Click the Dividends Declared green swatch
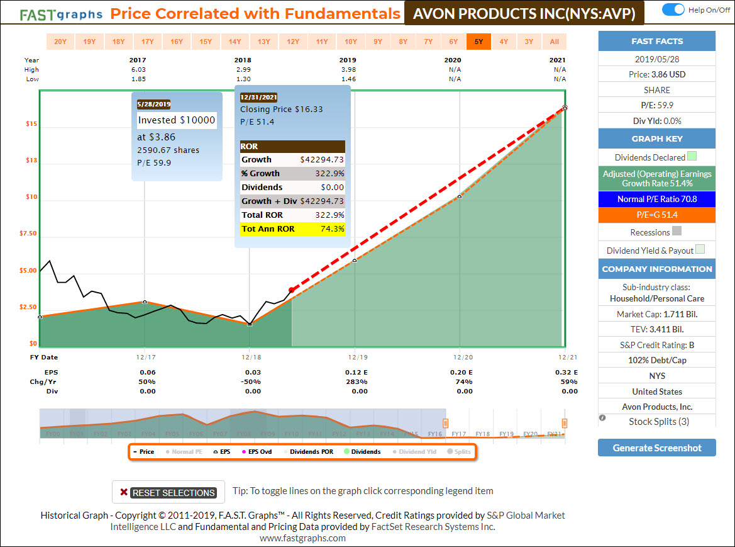Screen dimensions: 735x547 (692, 157)
